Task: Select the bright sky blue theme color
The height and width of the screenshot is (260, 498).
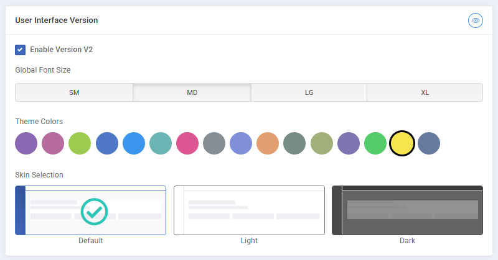Action: (134, 143)
